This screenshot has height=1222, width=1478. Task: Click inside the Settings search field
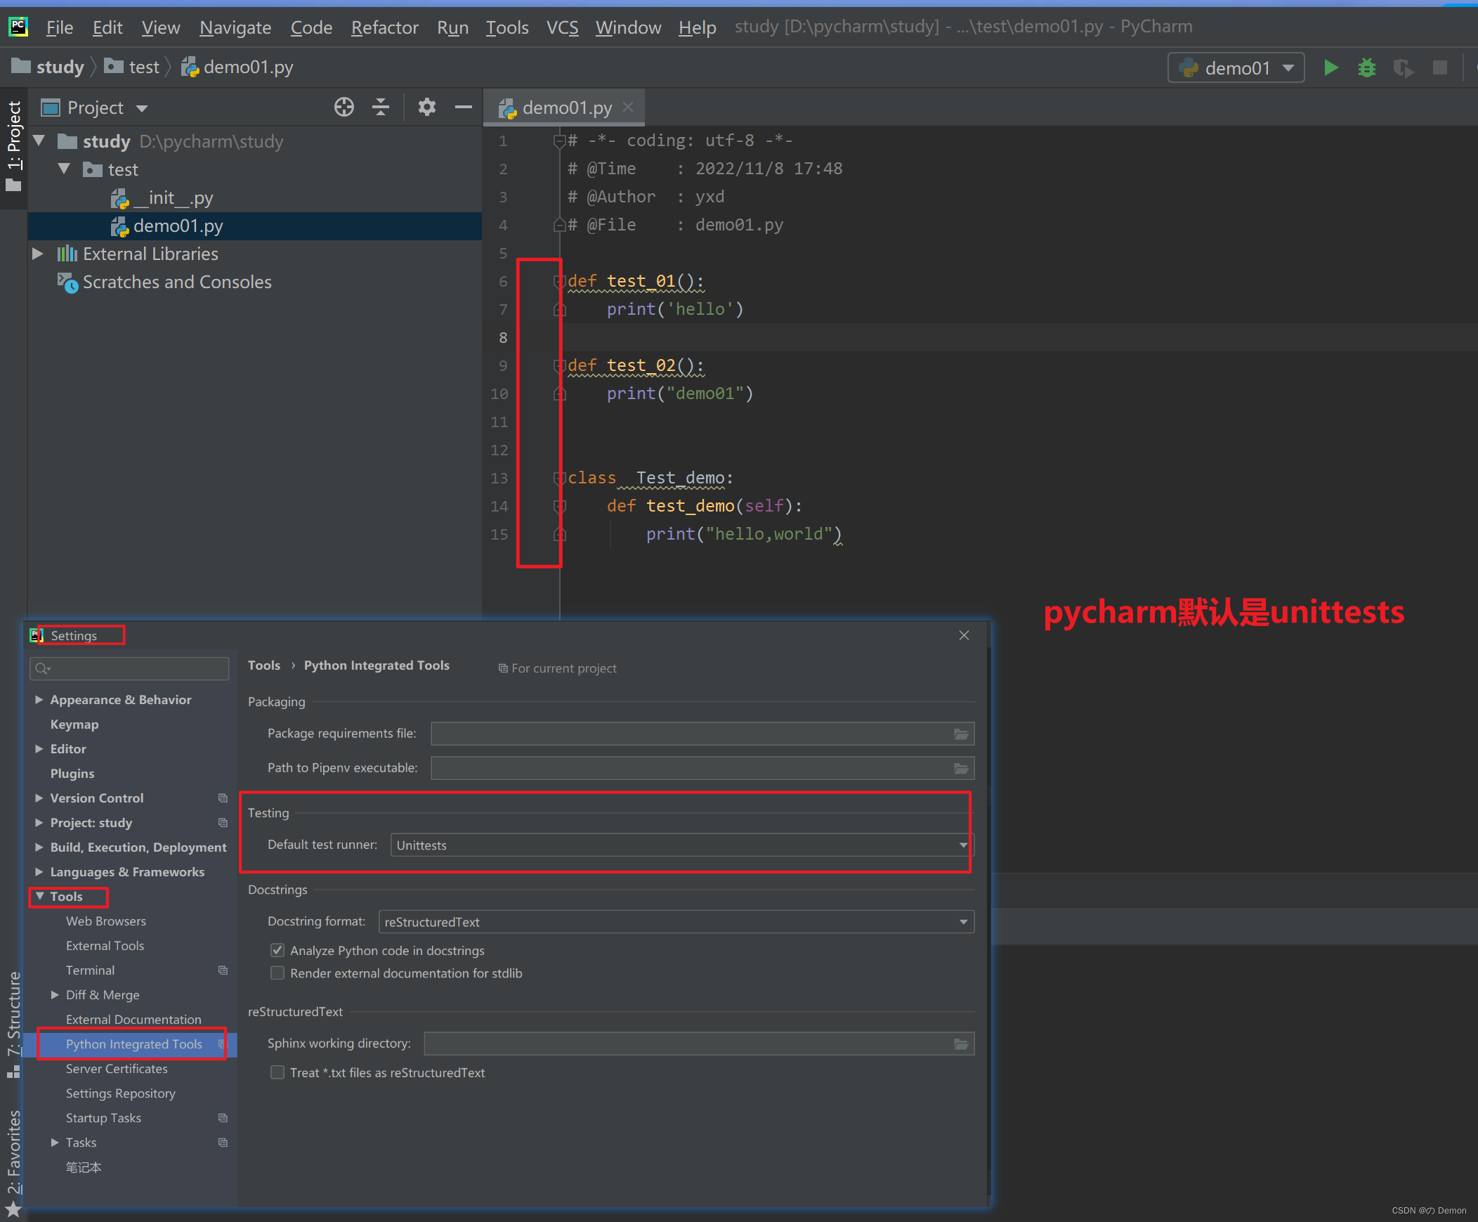coord(129,669)
